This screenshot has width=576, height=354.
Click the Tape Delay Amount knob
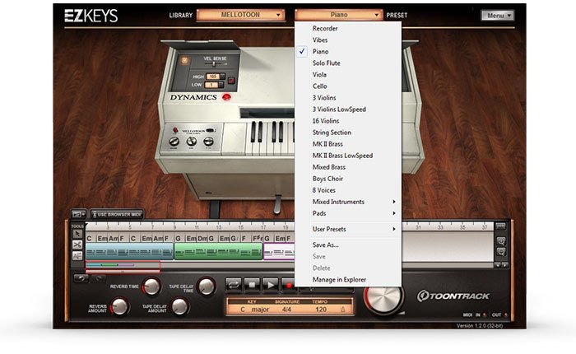tap(179, 306)
